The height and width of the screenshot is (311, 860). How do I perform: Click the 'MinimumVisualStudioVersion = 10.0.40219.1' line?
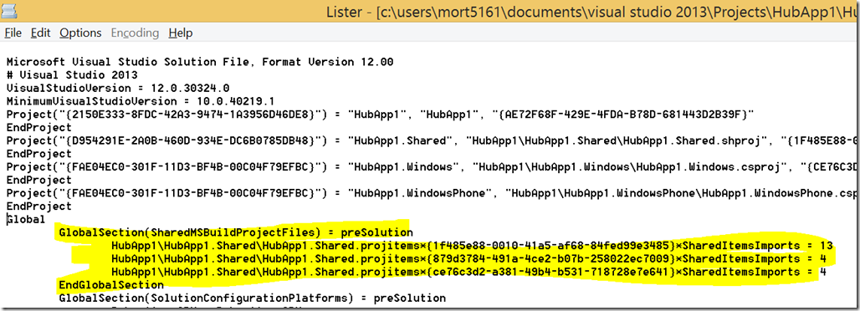click(141, 101)
